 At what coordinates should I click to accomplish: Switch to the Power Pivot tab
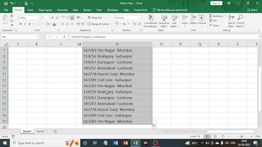pyautogui.click(x=140, y=10)
